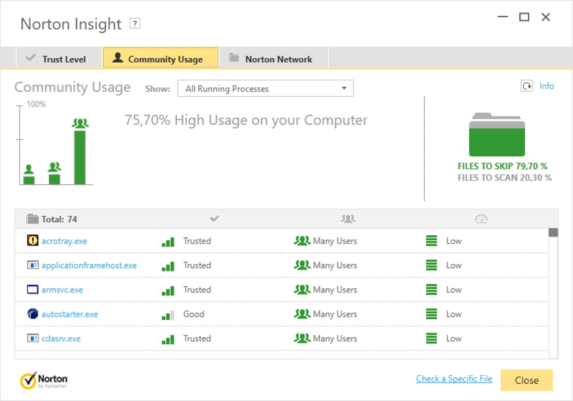The height and width of the screenshot is (401, 573).
Task: Open applicationframehost.exe file details
Action: coord(89,265)
